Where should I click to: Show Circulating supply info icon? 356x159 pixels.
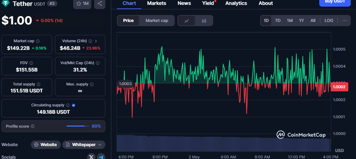(68, 105)
